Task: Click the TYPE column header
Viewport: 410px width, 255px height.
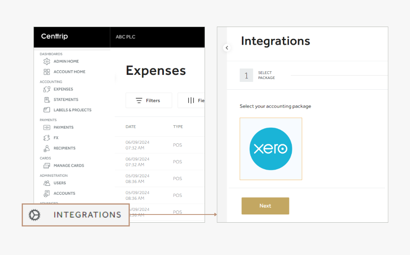Action: click(x=178, y=127)
